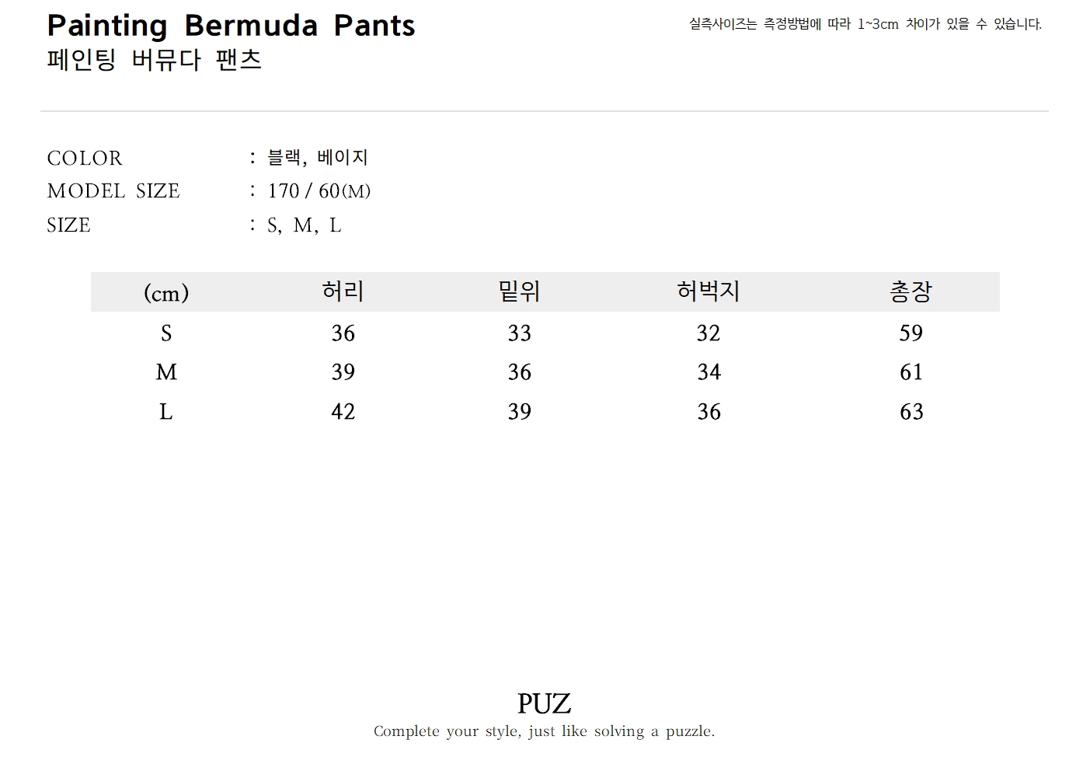The height and width of the screenshot is (771, 1090).
Task: Click the Painting Bermuda Pants title
Action: pyautogui.click(x=231, y=26)
